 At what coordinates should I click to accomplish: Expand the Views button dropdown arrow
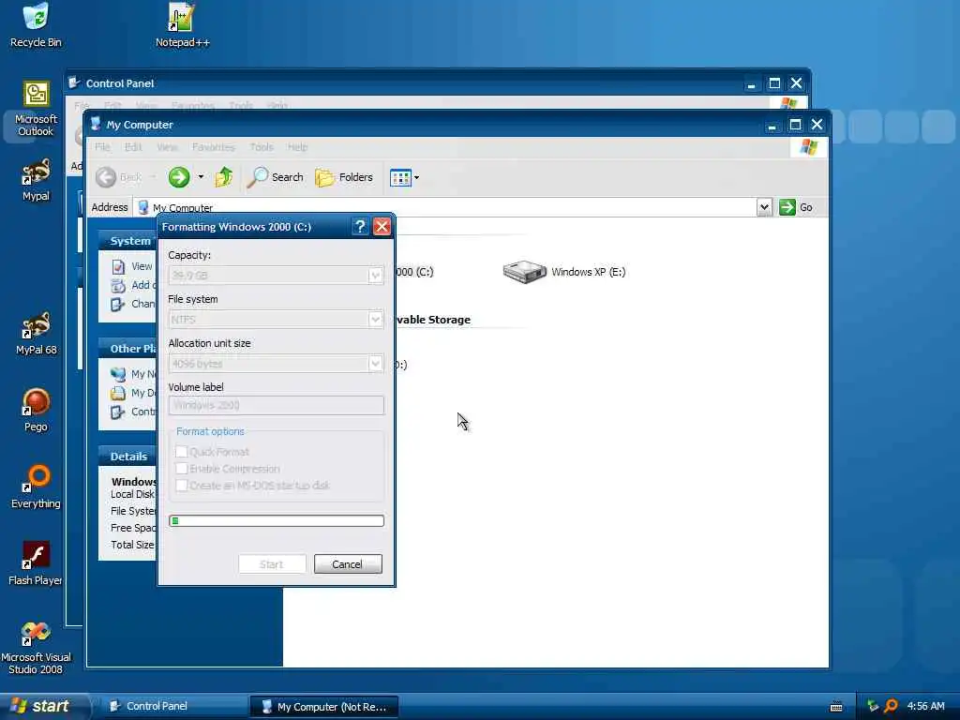tap(417, 177)
